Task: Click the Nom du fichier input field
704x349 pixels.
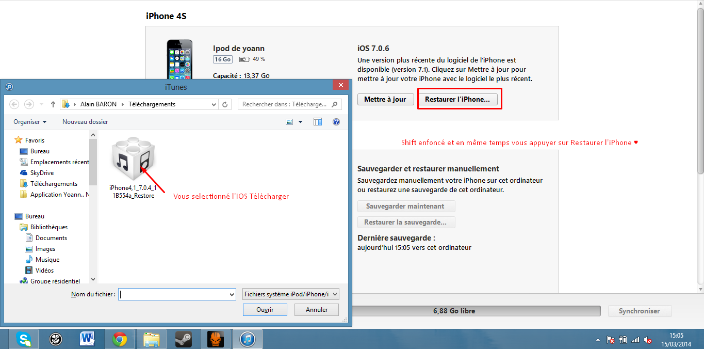Action: [177, 294]
